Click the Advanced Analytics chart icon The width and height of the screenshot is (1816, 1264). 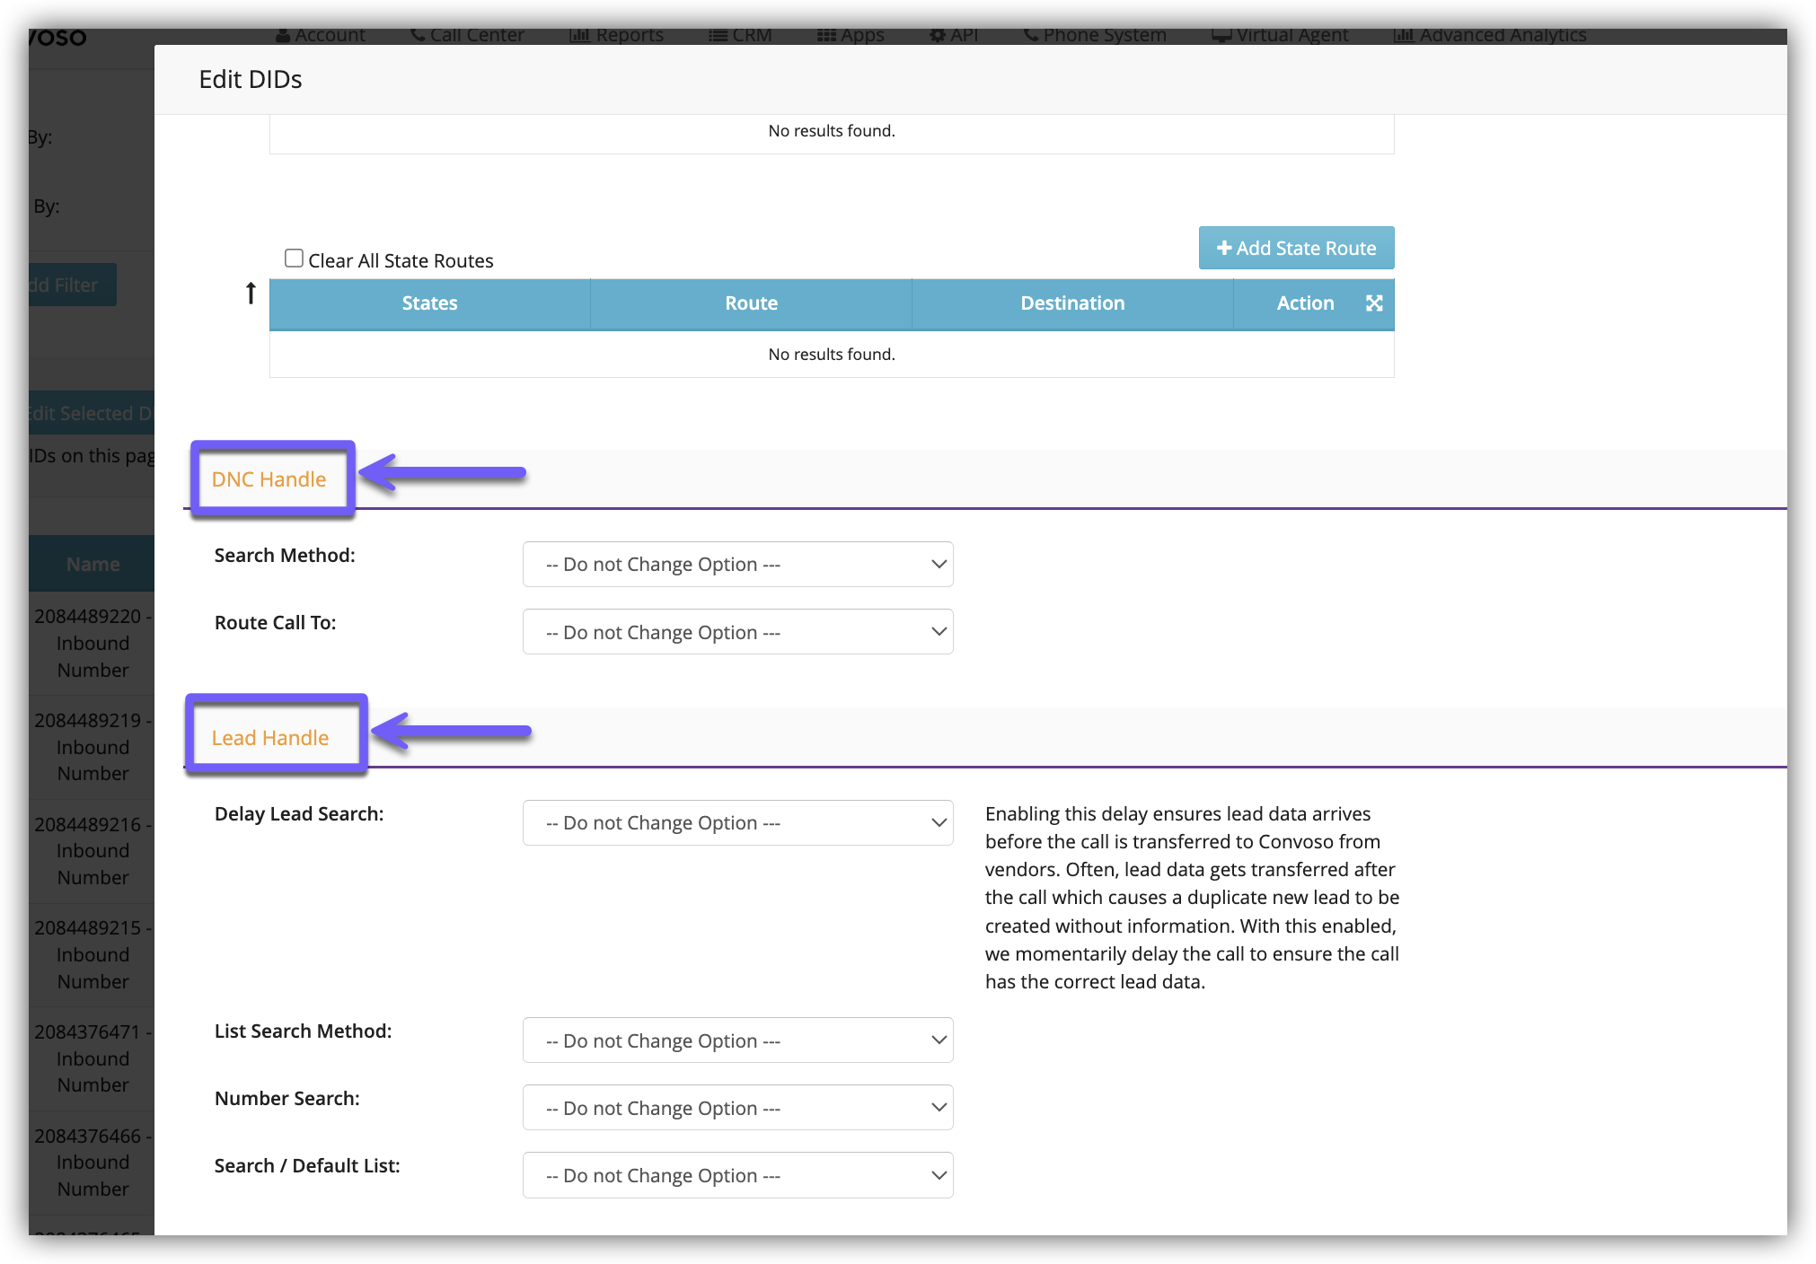click(x=1404, y=36)
